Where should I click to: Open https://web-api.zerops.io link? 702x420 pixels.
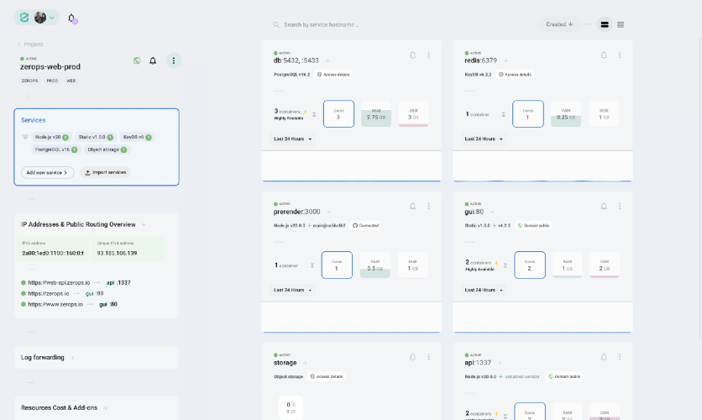[59, 282]
